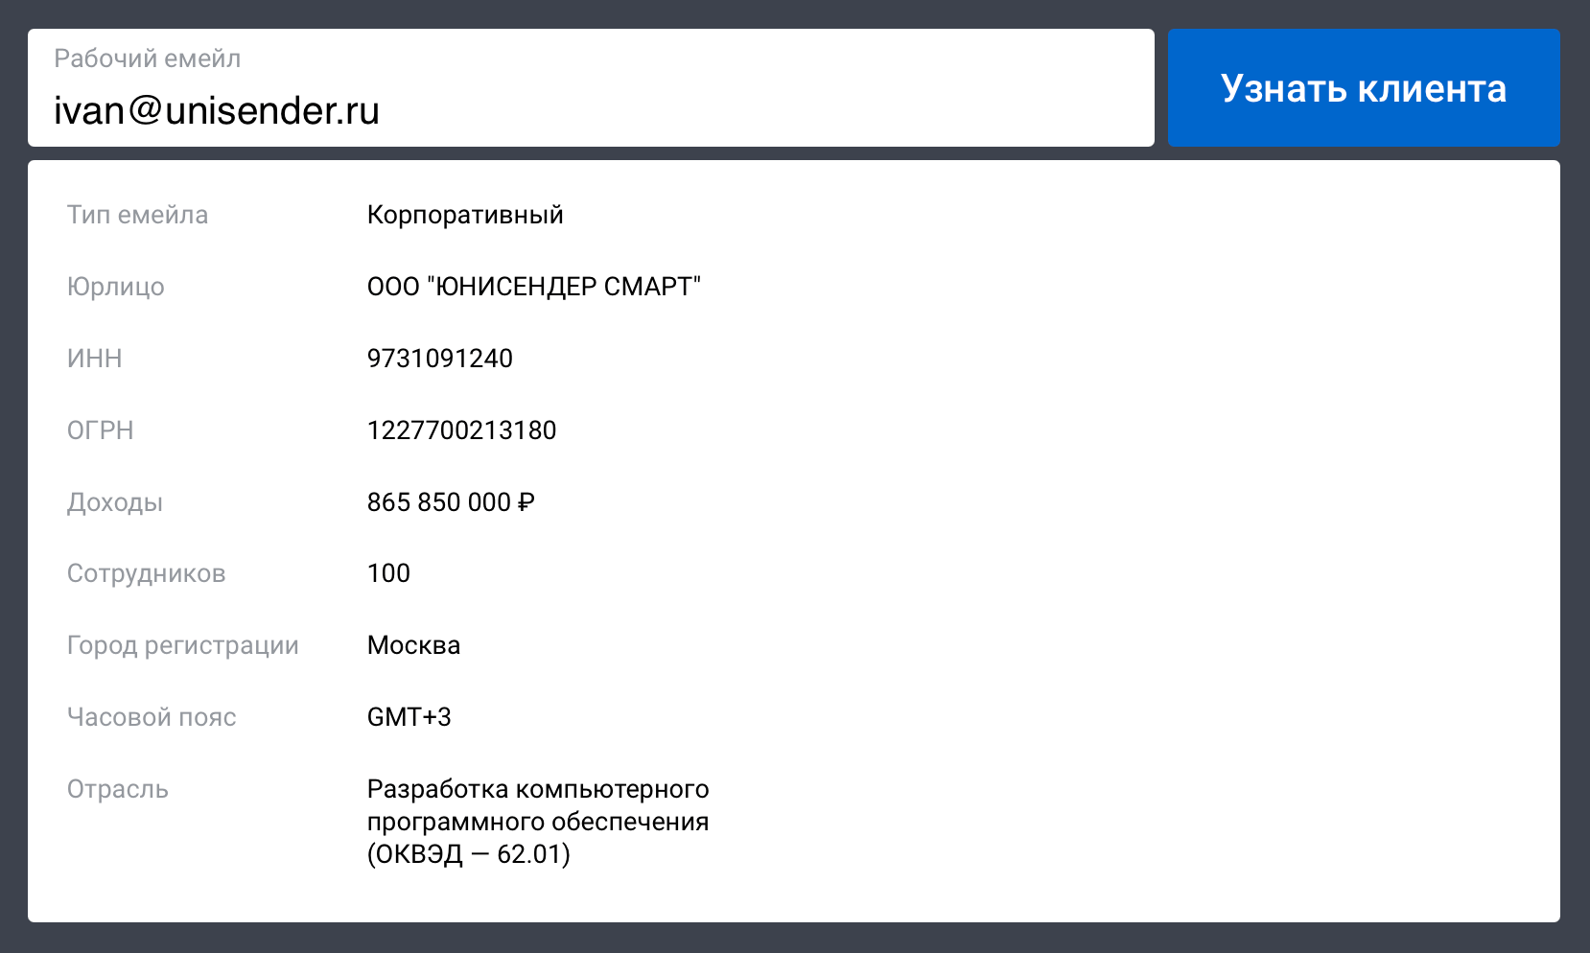Select the 'Корпоративный' email type value

(465, 215)
